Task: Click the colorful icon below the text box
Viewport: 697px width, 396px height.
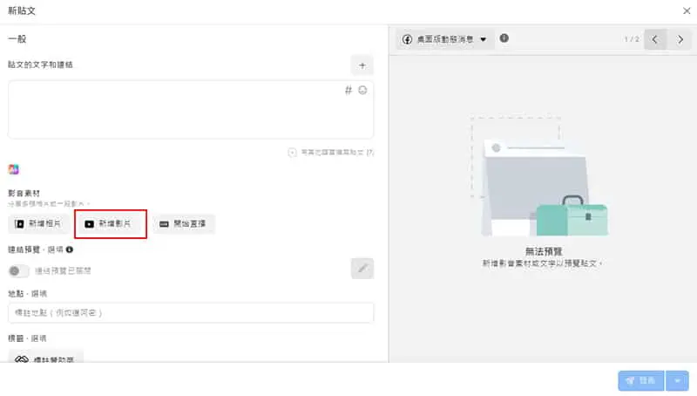Action: [x=14, y=169]
